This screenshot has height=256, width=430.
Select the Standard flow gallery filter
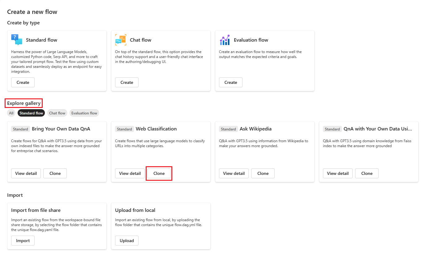pyautogui.click(x=31, y=113)
